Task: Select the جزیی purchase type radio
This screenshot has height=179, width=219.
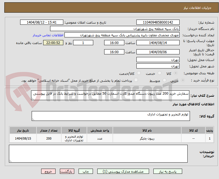Action: pos(183,80)
